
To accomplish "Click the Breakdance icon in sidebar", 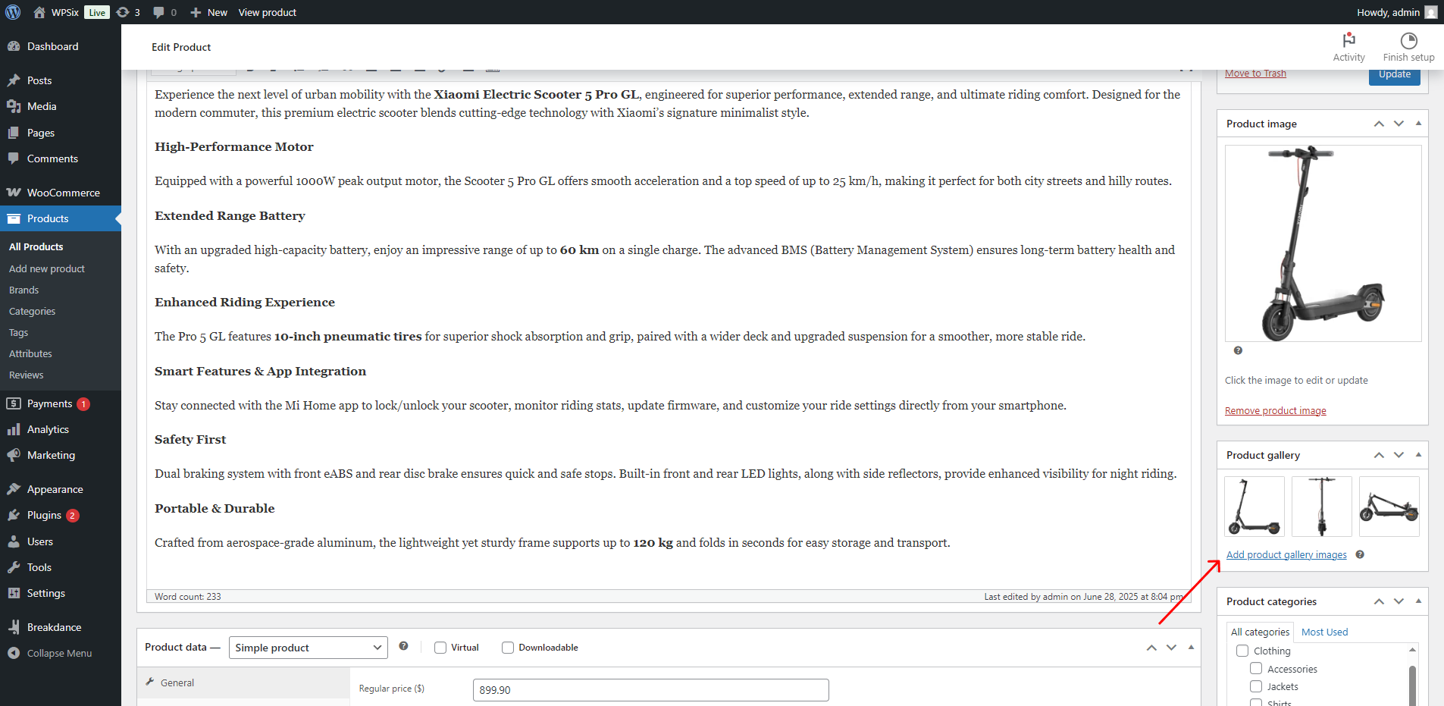I will (14, 627).
